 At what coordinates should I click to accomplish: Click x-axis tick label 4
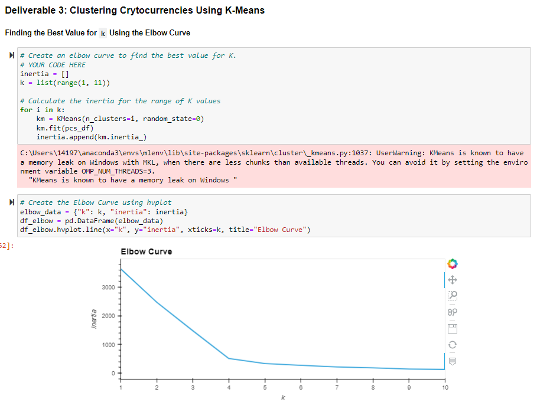(229, 387)
